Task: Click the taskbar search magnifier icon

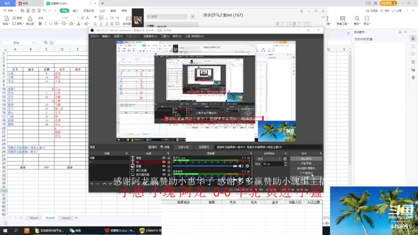Action: 16,230
